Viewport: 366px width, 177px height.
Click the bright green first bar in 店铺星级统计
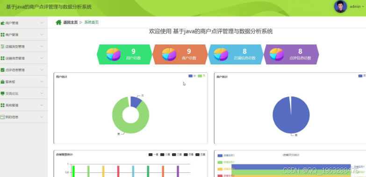coord(73,171)
